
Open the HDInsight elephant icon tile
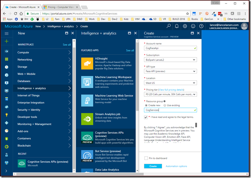click(x=87, y=63)
